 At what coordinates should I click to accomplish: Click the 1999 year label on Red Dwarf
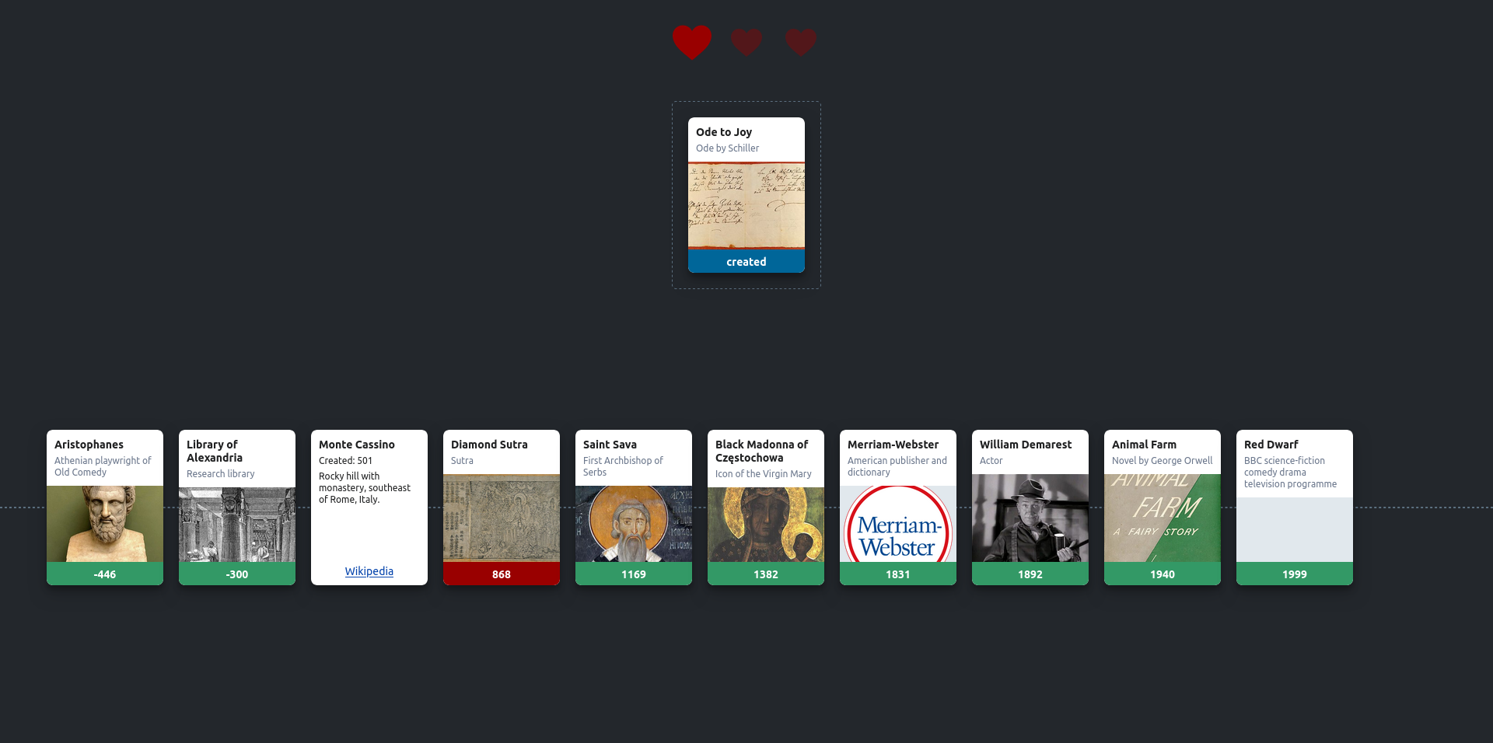[x=1295, y=574]
